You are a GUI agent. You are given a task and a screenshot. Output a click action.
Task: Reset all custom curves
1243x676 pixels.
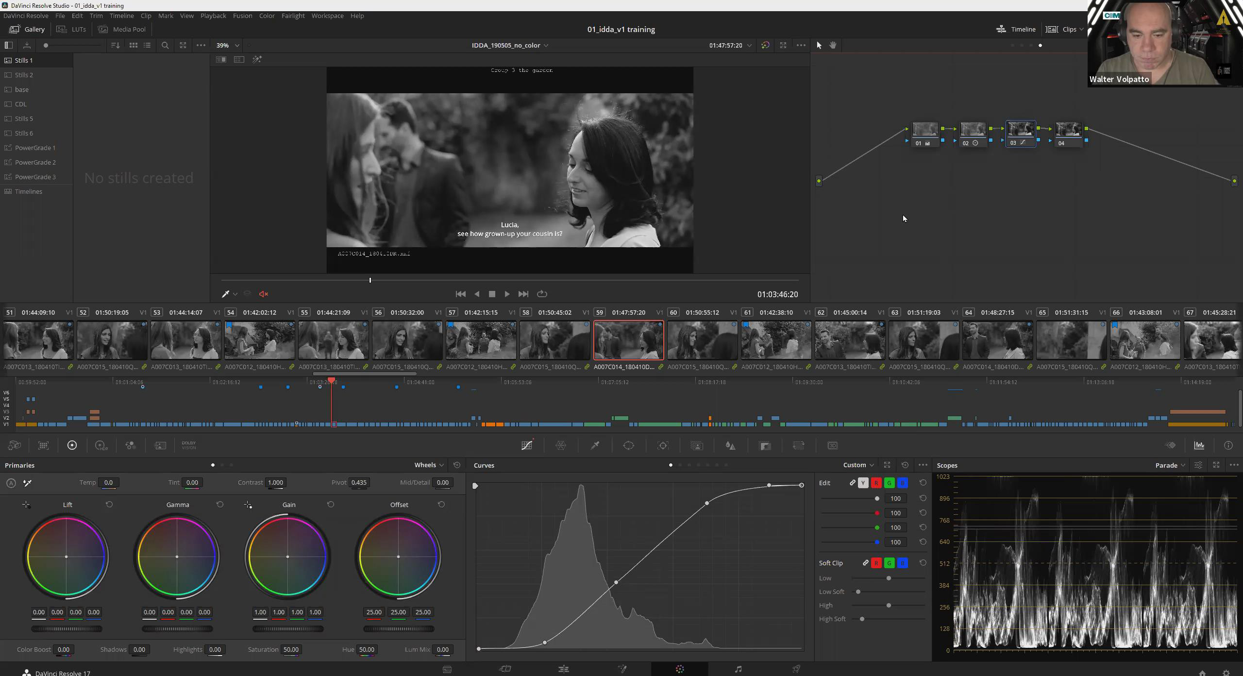pos(905,465)
